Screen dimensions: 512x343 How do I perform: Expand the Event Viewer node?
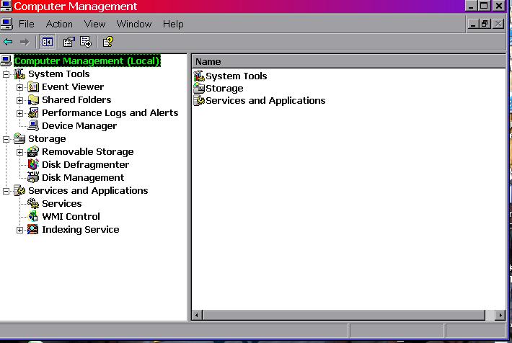[20, 87]
